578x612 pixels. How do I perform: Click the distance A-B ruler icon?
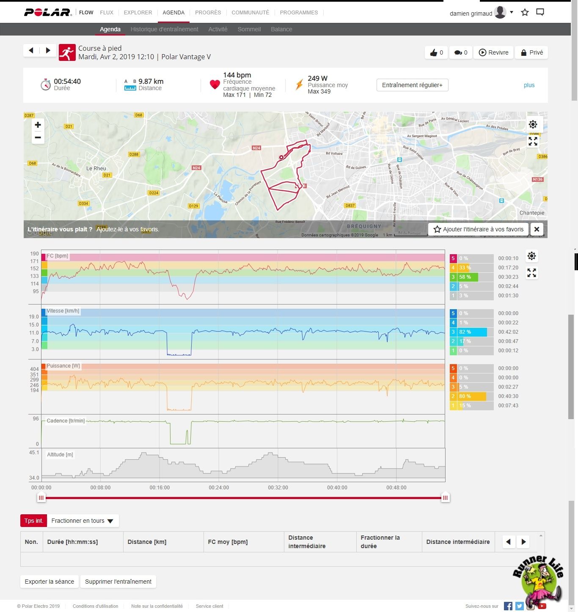(130, 85)
